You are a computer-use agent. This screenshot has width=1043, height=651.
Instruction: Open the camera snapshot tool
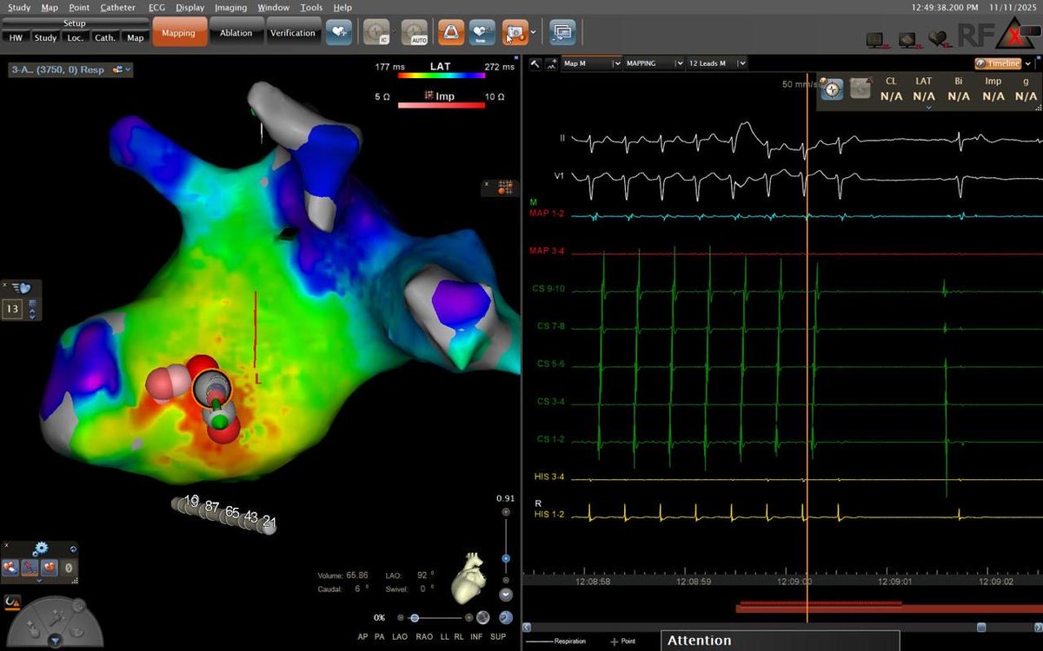(x=515, y=31)
